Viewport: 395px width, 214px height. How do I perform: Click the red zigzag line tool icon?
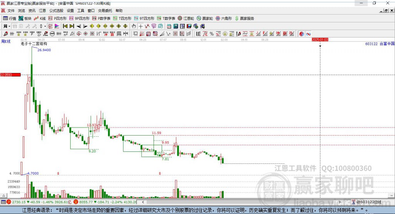(x=147, y=26)
